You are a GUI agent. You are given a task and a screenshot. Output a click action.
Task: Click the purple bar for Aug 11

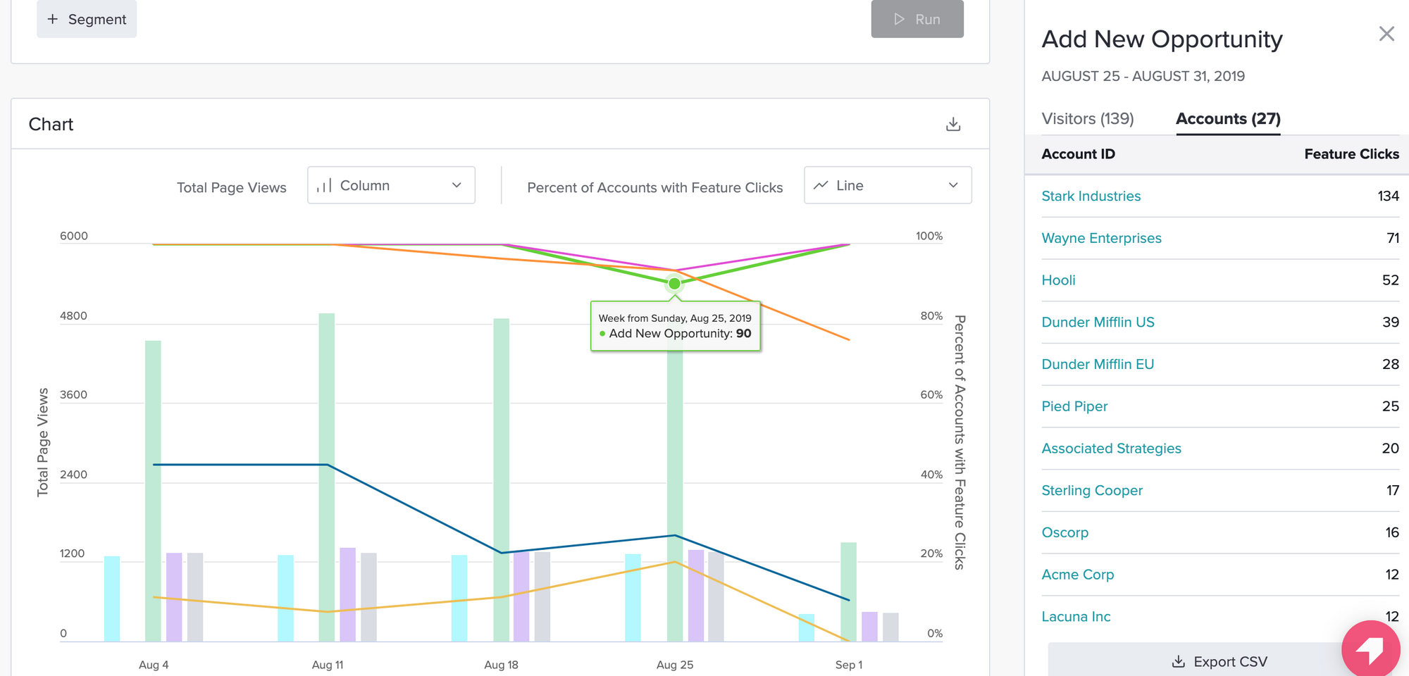347,594
